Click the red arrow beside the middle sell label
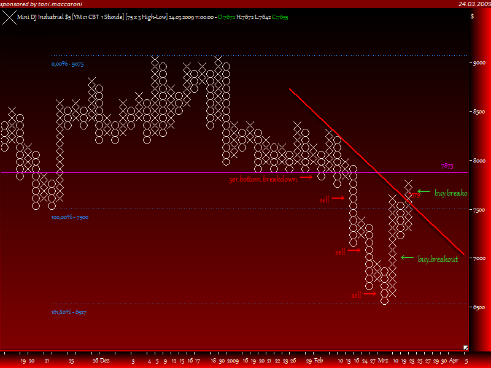491x368 pixels. [354, 250]
